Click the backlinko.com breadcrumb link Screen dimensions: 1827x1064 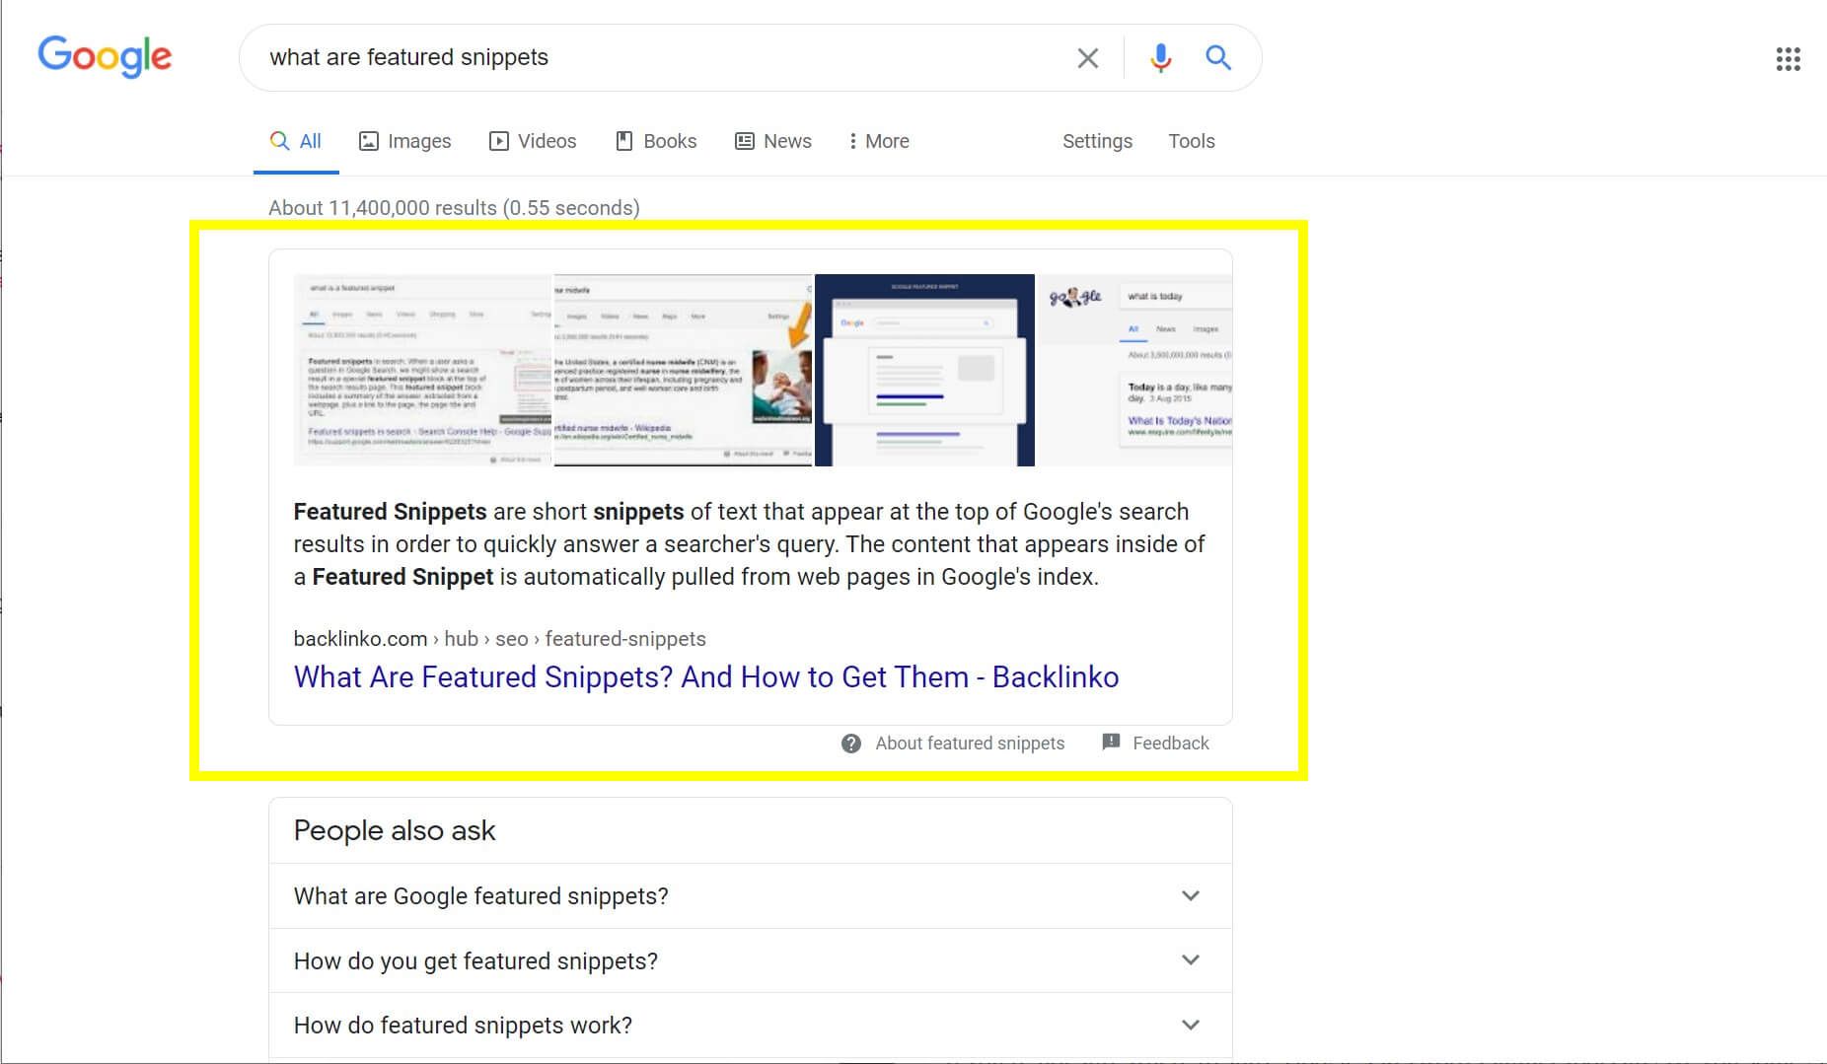tap(360, 638)
